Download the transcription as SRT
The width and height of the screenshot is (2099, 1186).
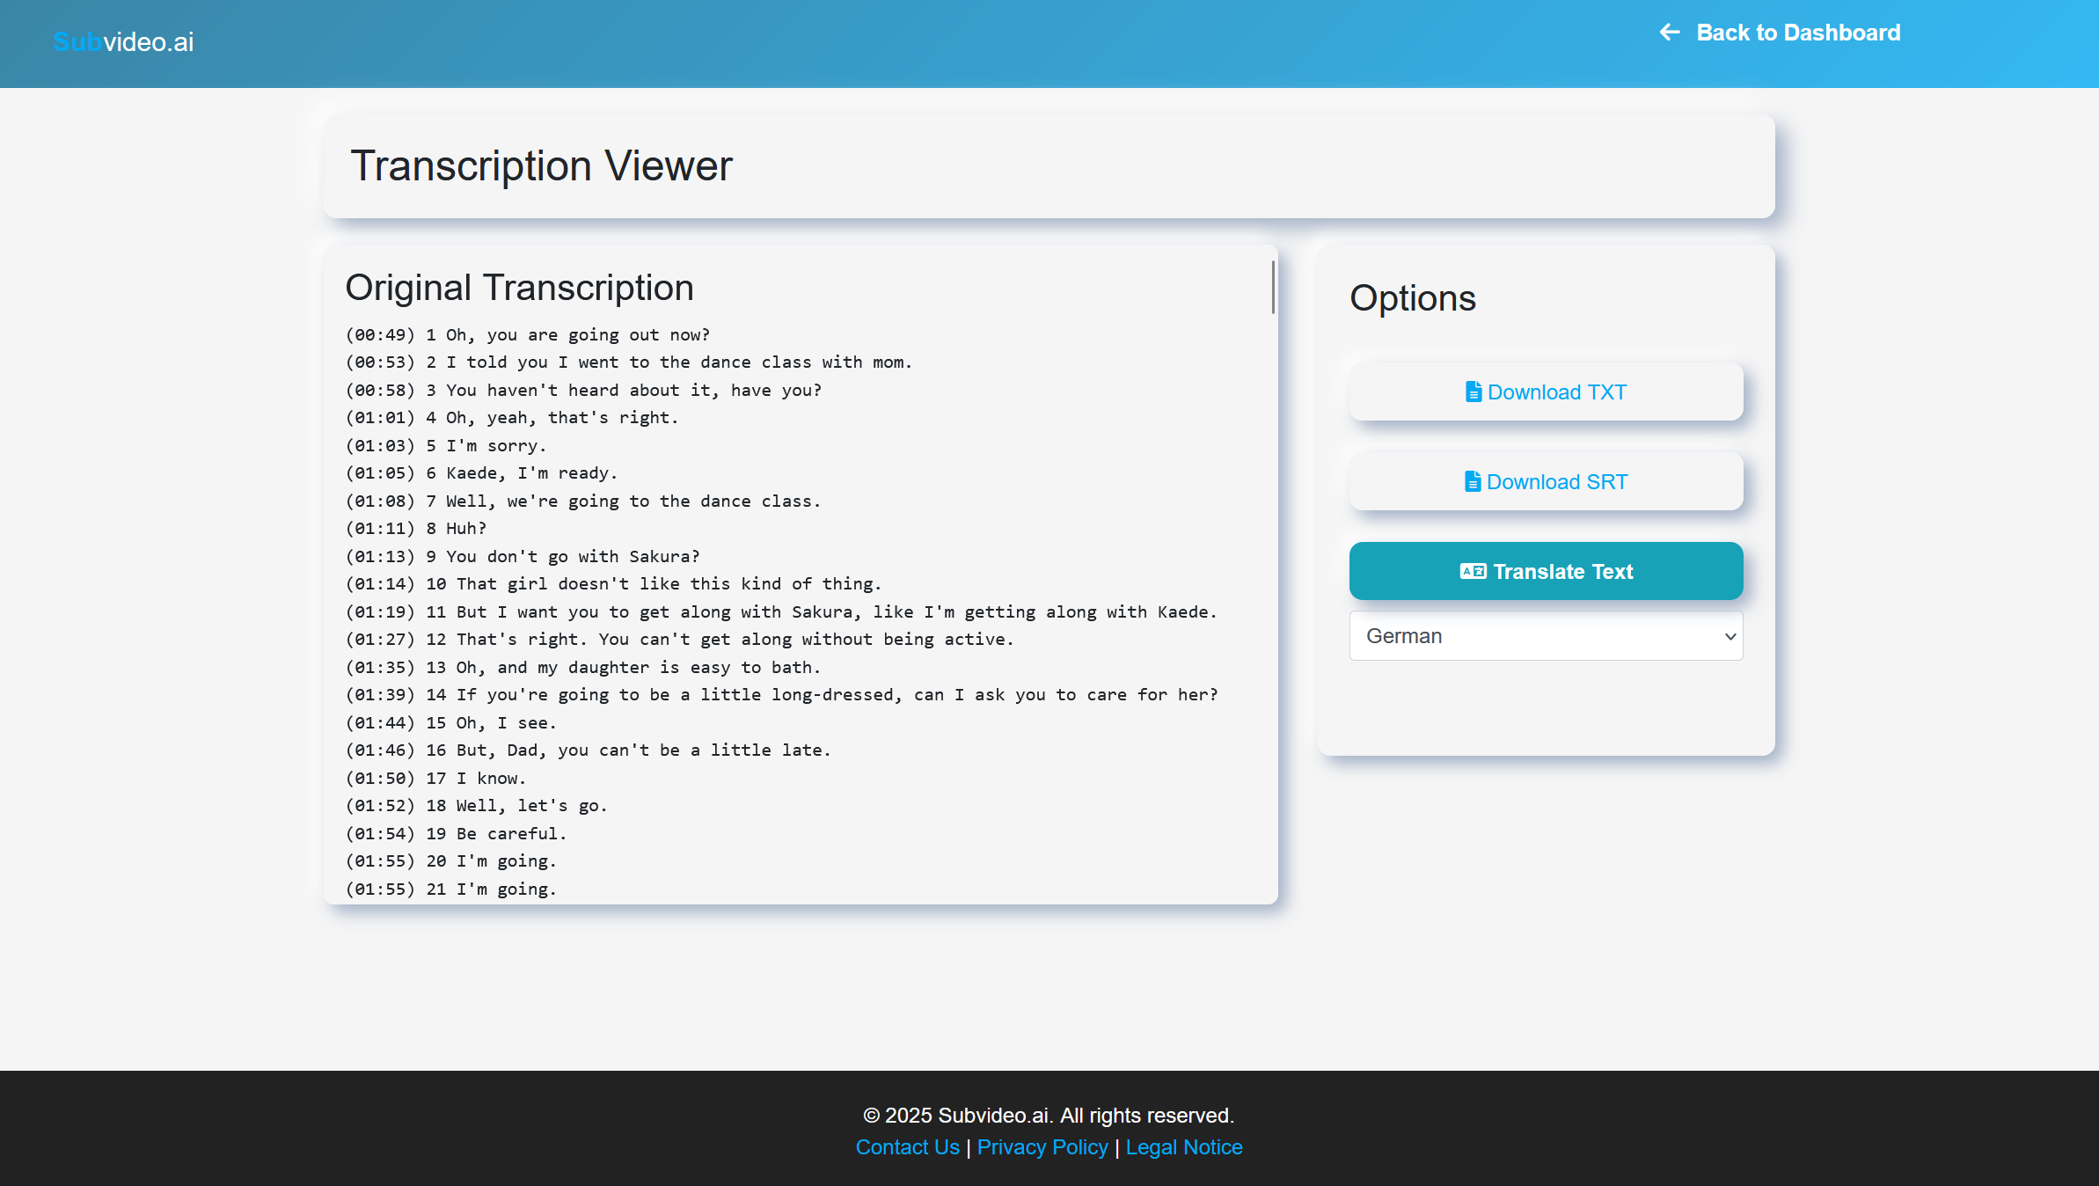click(1546, 481)
